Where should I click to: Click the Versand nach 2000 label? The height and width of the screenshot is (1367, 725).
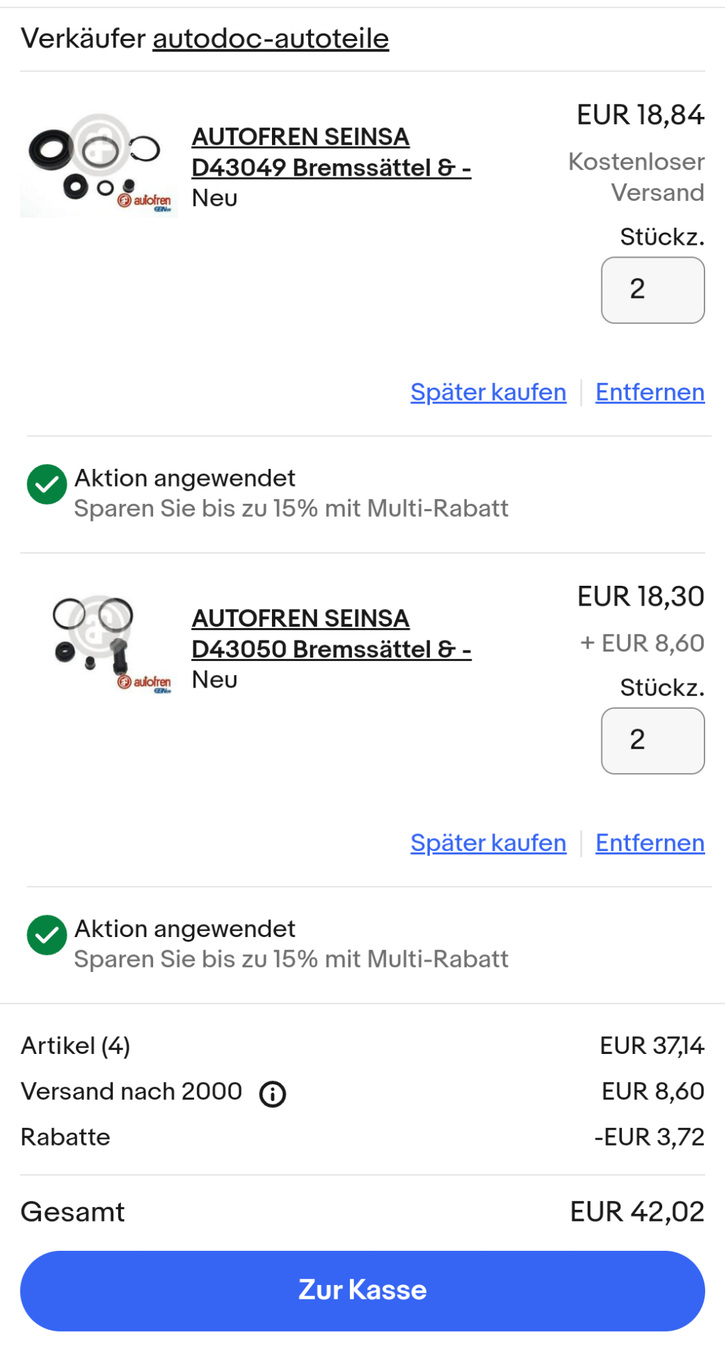131,1092
